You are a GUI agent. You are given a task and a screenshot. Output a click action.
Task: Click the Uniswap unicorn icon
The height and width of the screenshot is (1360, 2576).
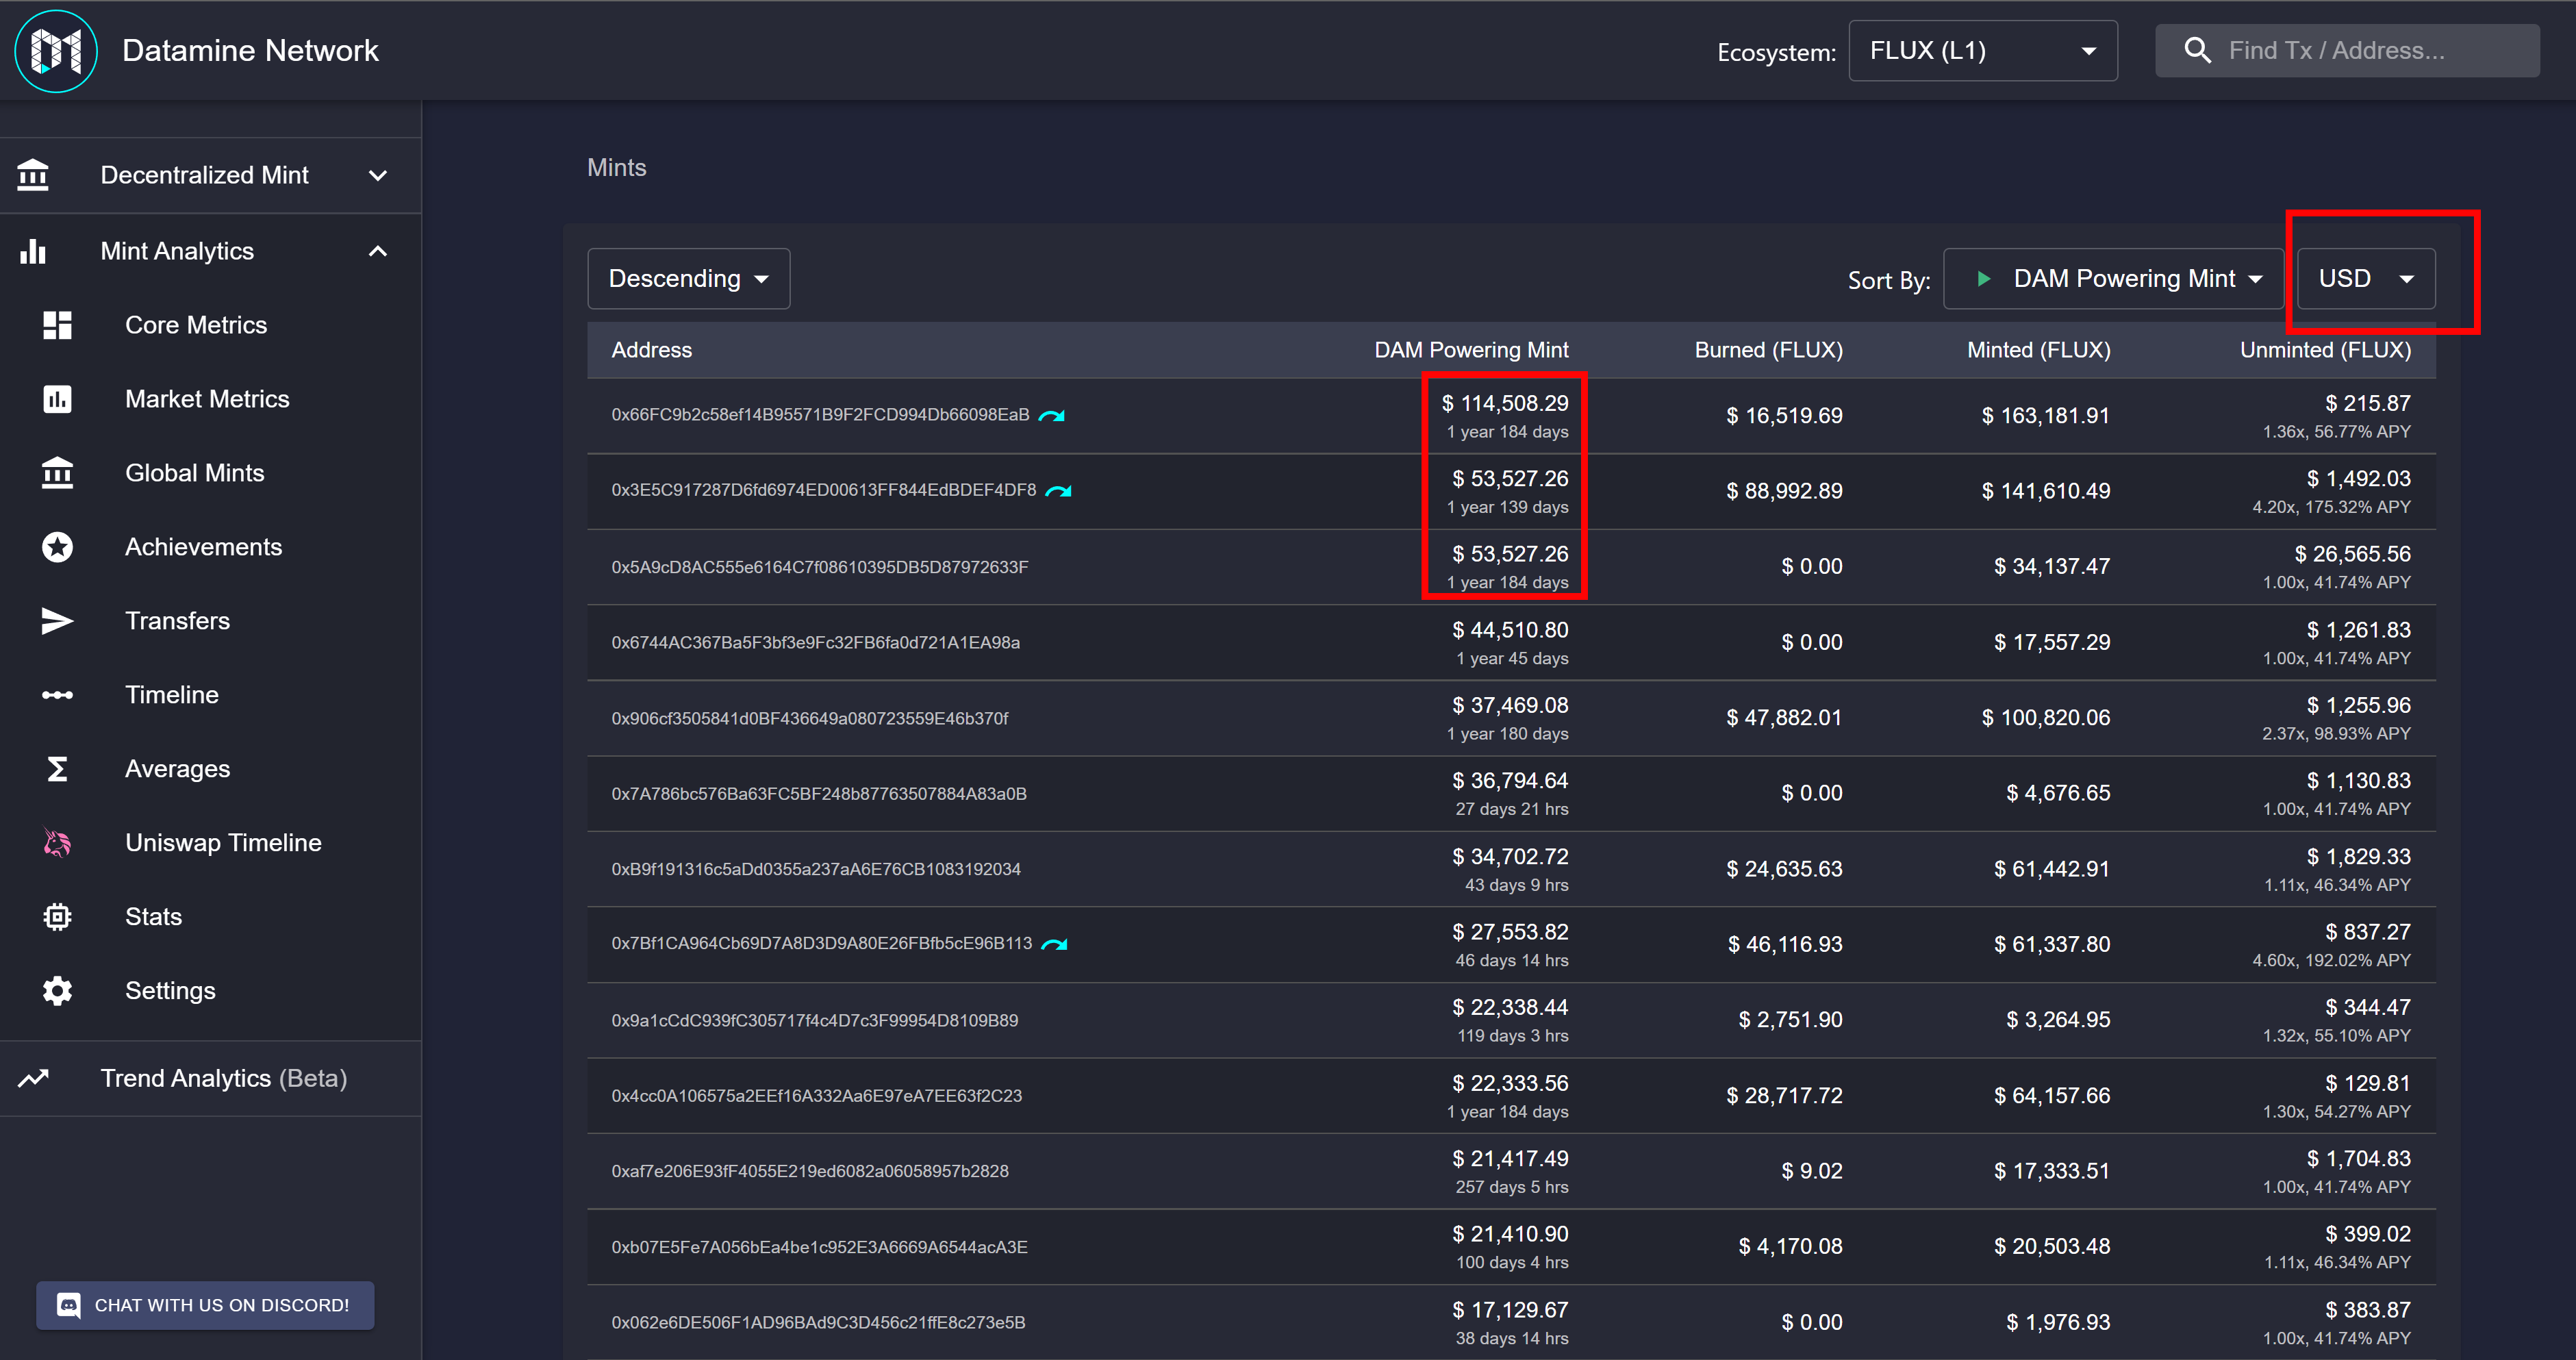pyautogui.click(x=57, y=843)
